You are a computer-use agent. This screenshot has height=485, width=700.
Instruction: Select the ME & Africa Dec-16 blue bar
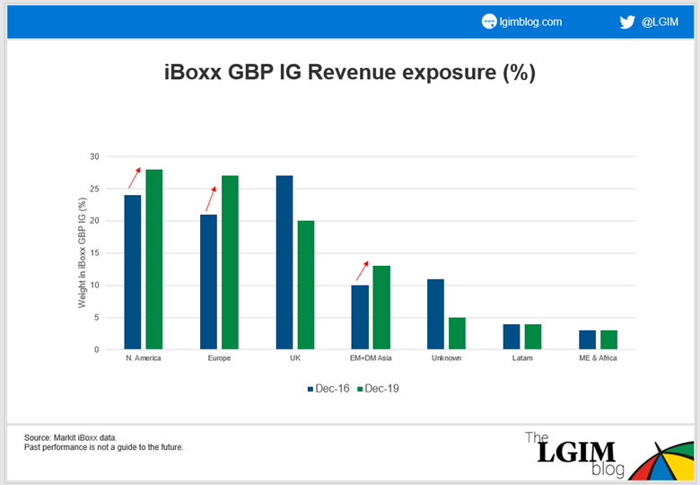(x=588, y=339)
